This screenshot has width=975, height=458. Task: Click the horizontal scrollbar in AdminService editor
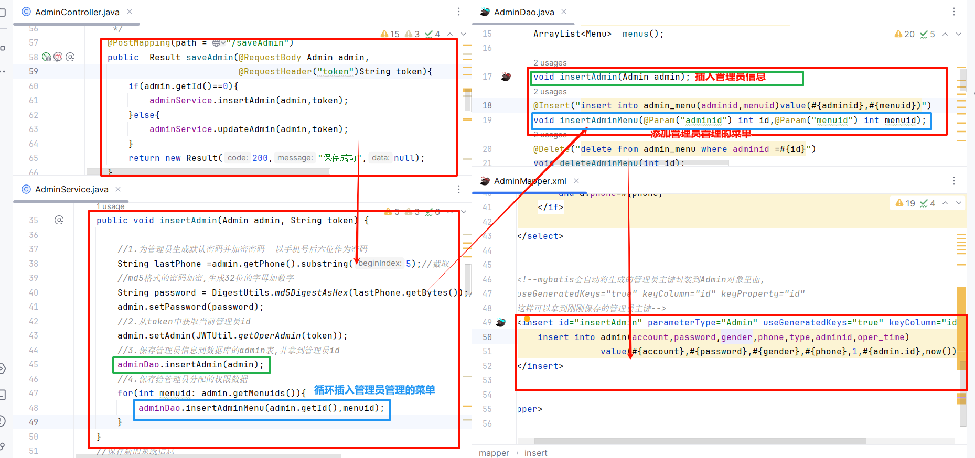[x=208, y=456]
